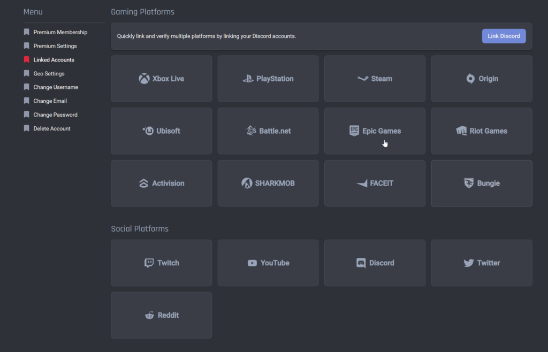Link an Epic Games account

(x=375, y=131)
